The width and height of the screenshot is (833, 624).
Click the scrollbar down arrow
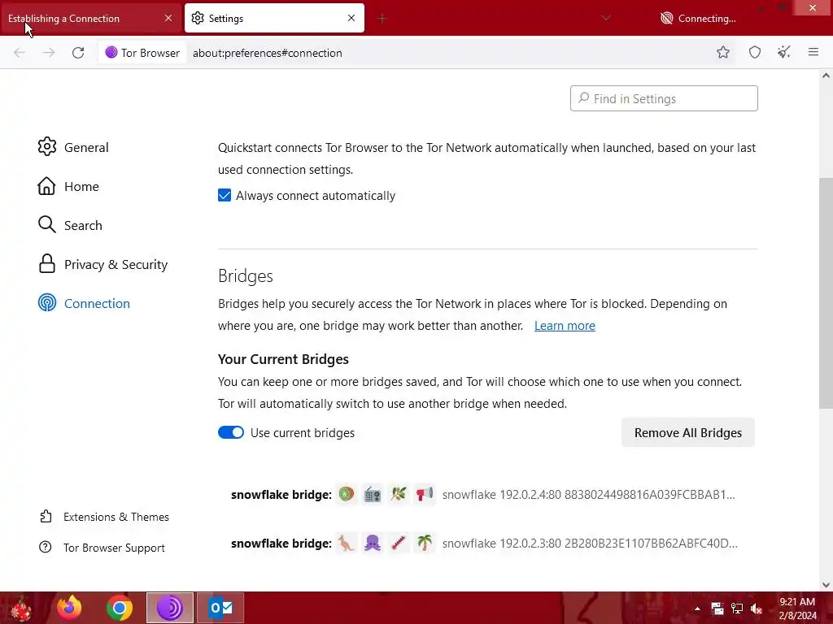(826, 584)
